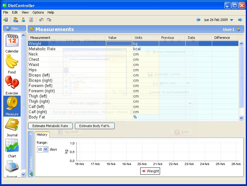This screenshot has width=247, height=186.
Task: Select the Forearm (left) row
Action: click(133, 85)
